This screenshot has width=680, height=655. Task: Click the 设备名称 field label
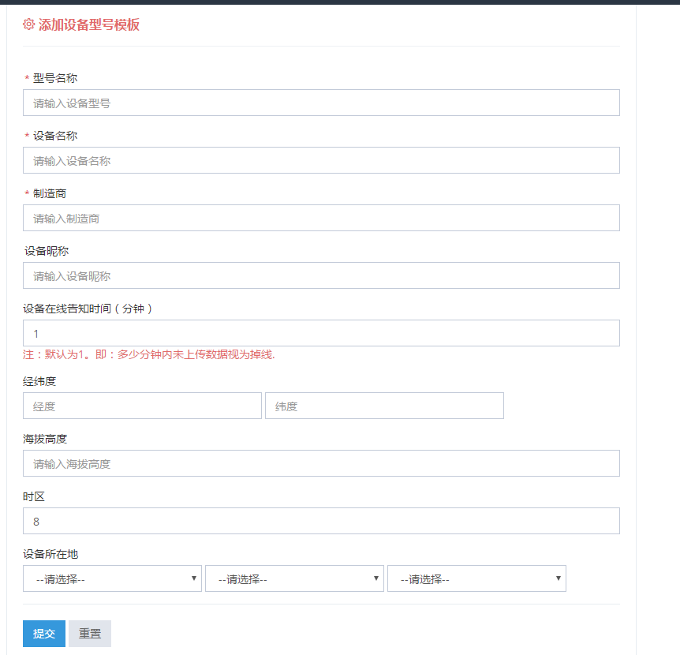click(x=55, y=136)
